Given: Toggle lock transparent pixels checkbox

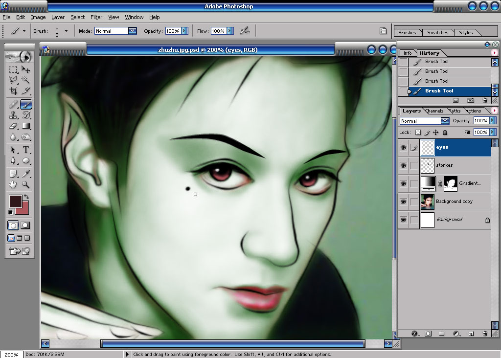Looking at the screenshot, I should tap(418, 132).
